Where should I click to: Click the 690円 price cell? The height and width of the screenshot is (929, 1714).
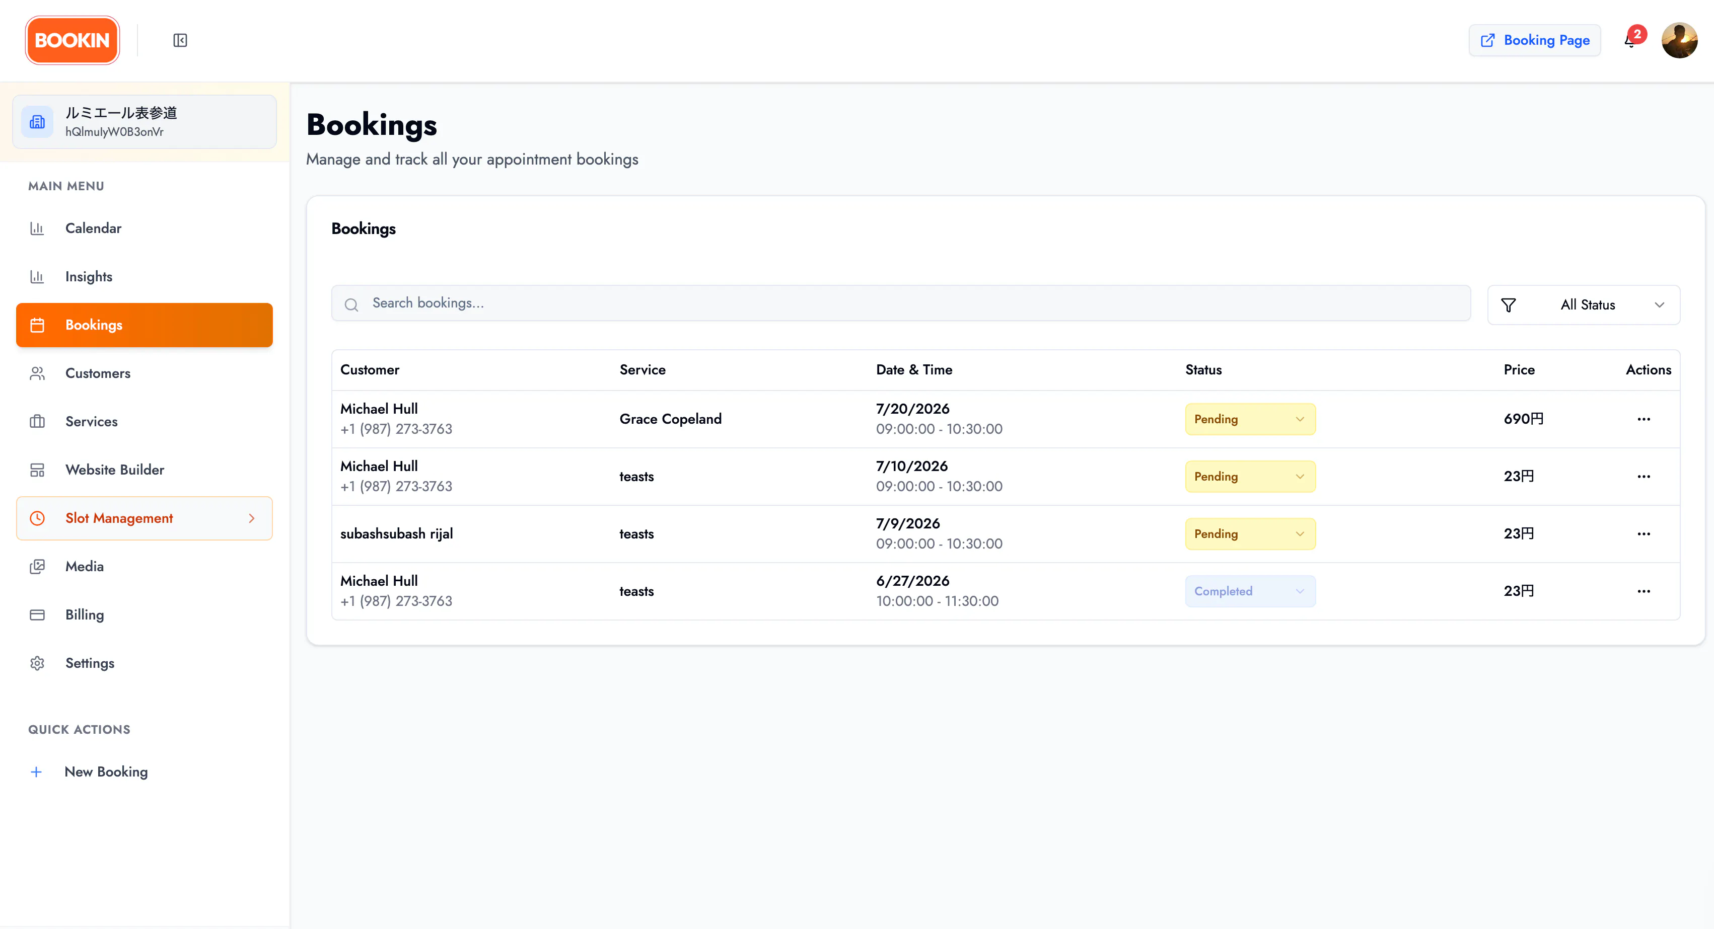pos(1523,419)
